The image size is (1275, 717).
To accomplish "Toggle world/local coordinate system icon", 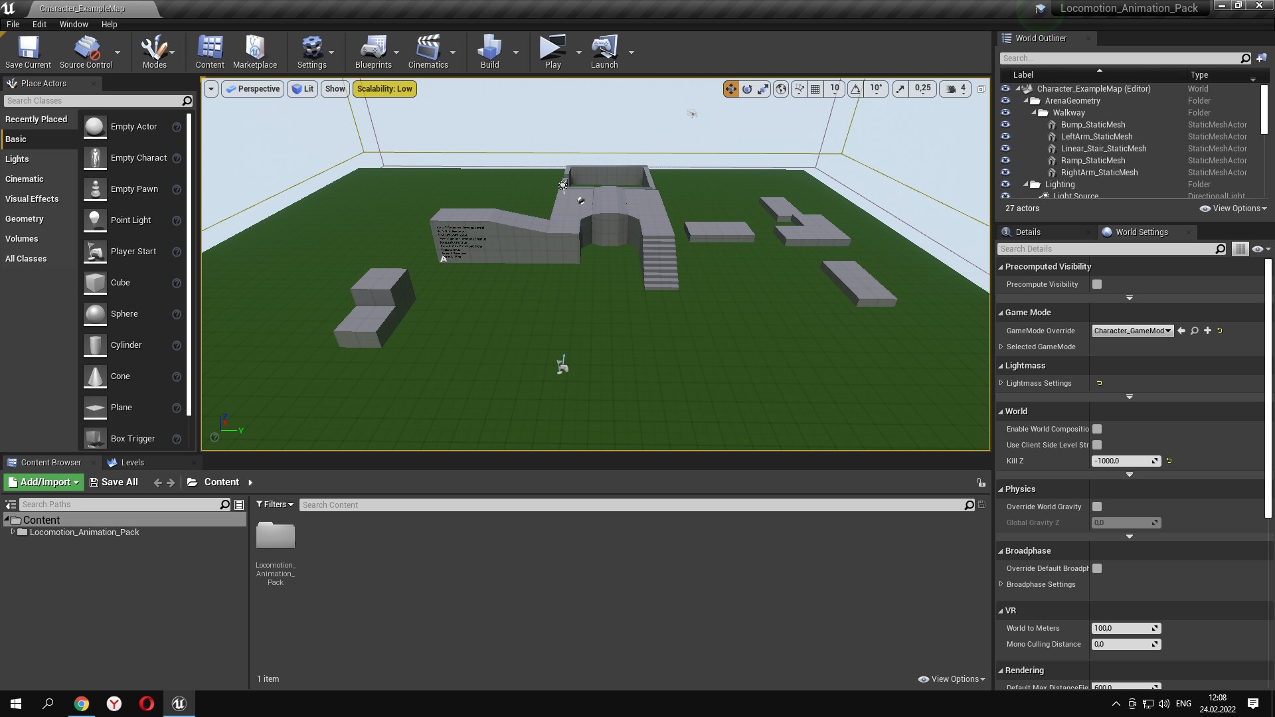I will (x=782, y=89).
